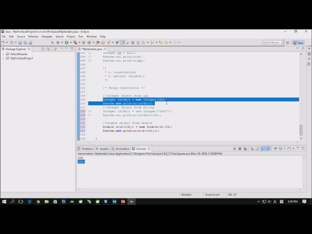Viewport: 312px width, 234px height.
Task: Open New Java Class dropdown arrow
Action: click(93, 42)
